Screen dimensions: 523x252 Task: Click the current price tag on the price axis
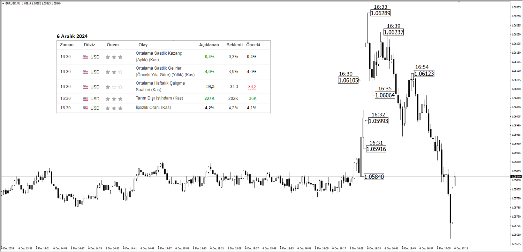516,177
